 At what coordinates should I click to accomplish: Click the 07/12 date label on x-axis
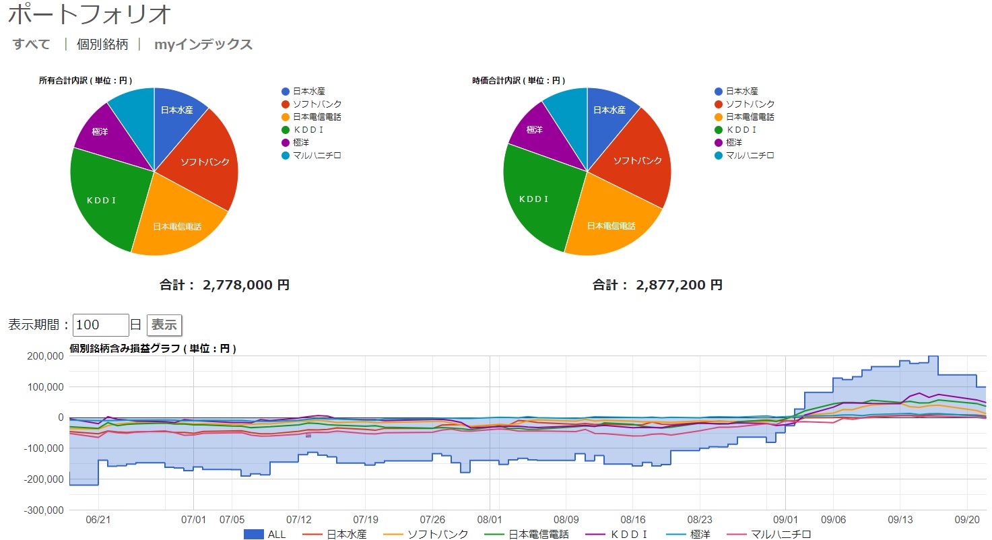298,520
